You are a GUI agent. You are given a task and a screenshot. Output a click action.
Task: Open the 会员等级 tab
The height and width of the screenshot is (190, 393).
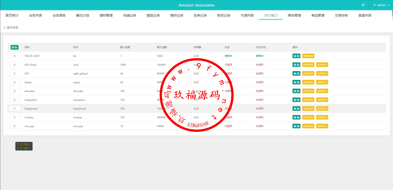(59, 16)
